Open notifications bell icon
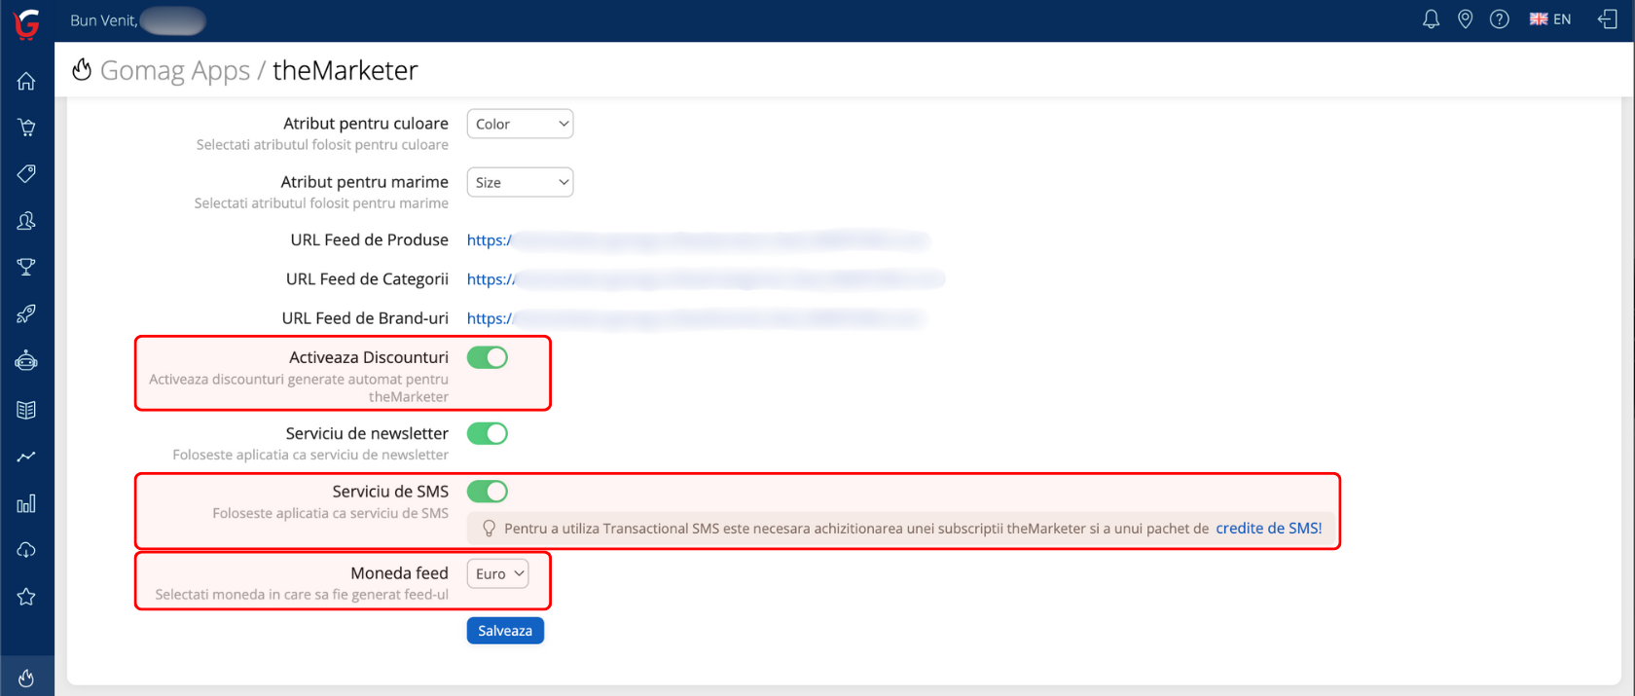The height and width of the screenshot is (696, 1635). pos(1431,19)
